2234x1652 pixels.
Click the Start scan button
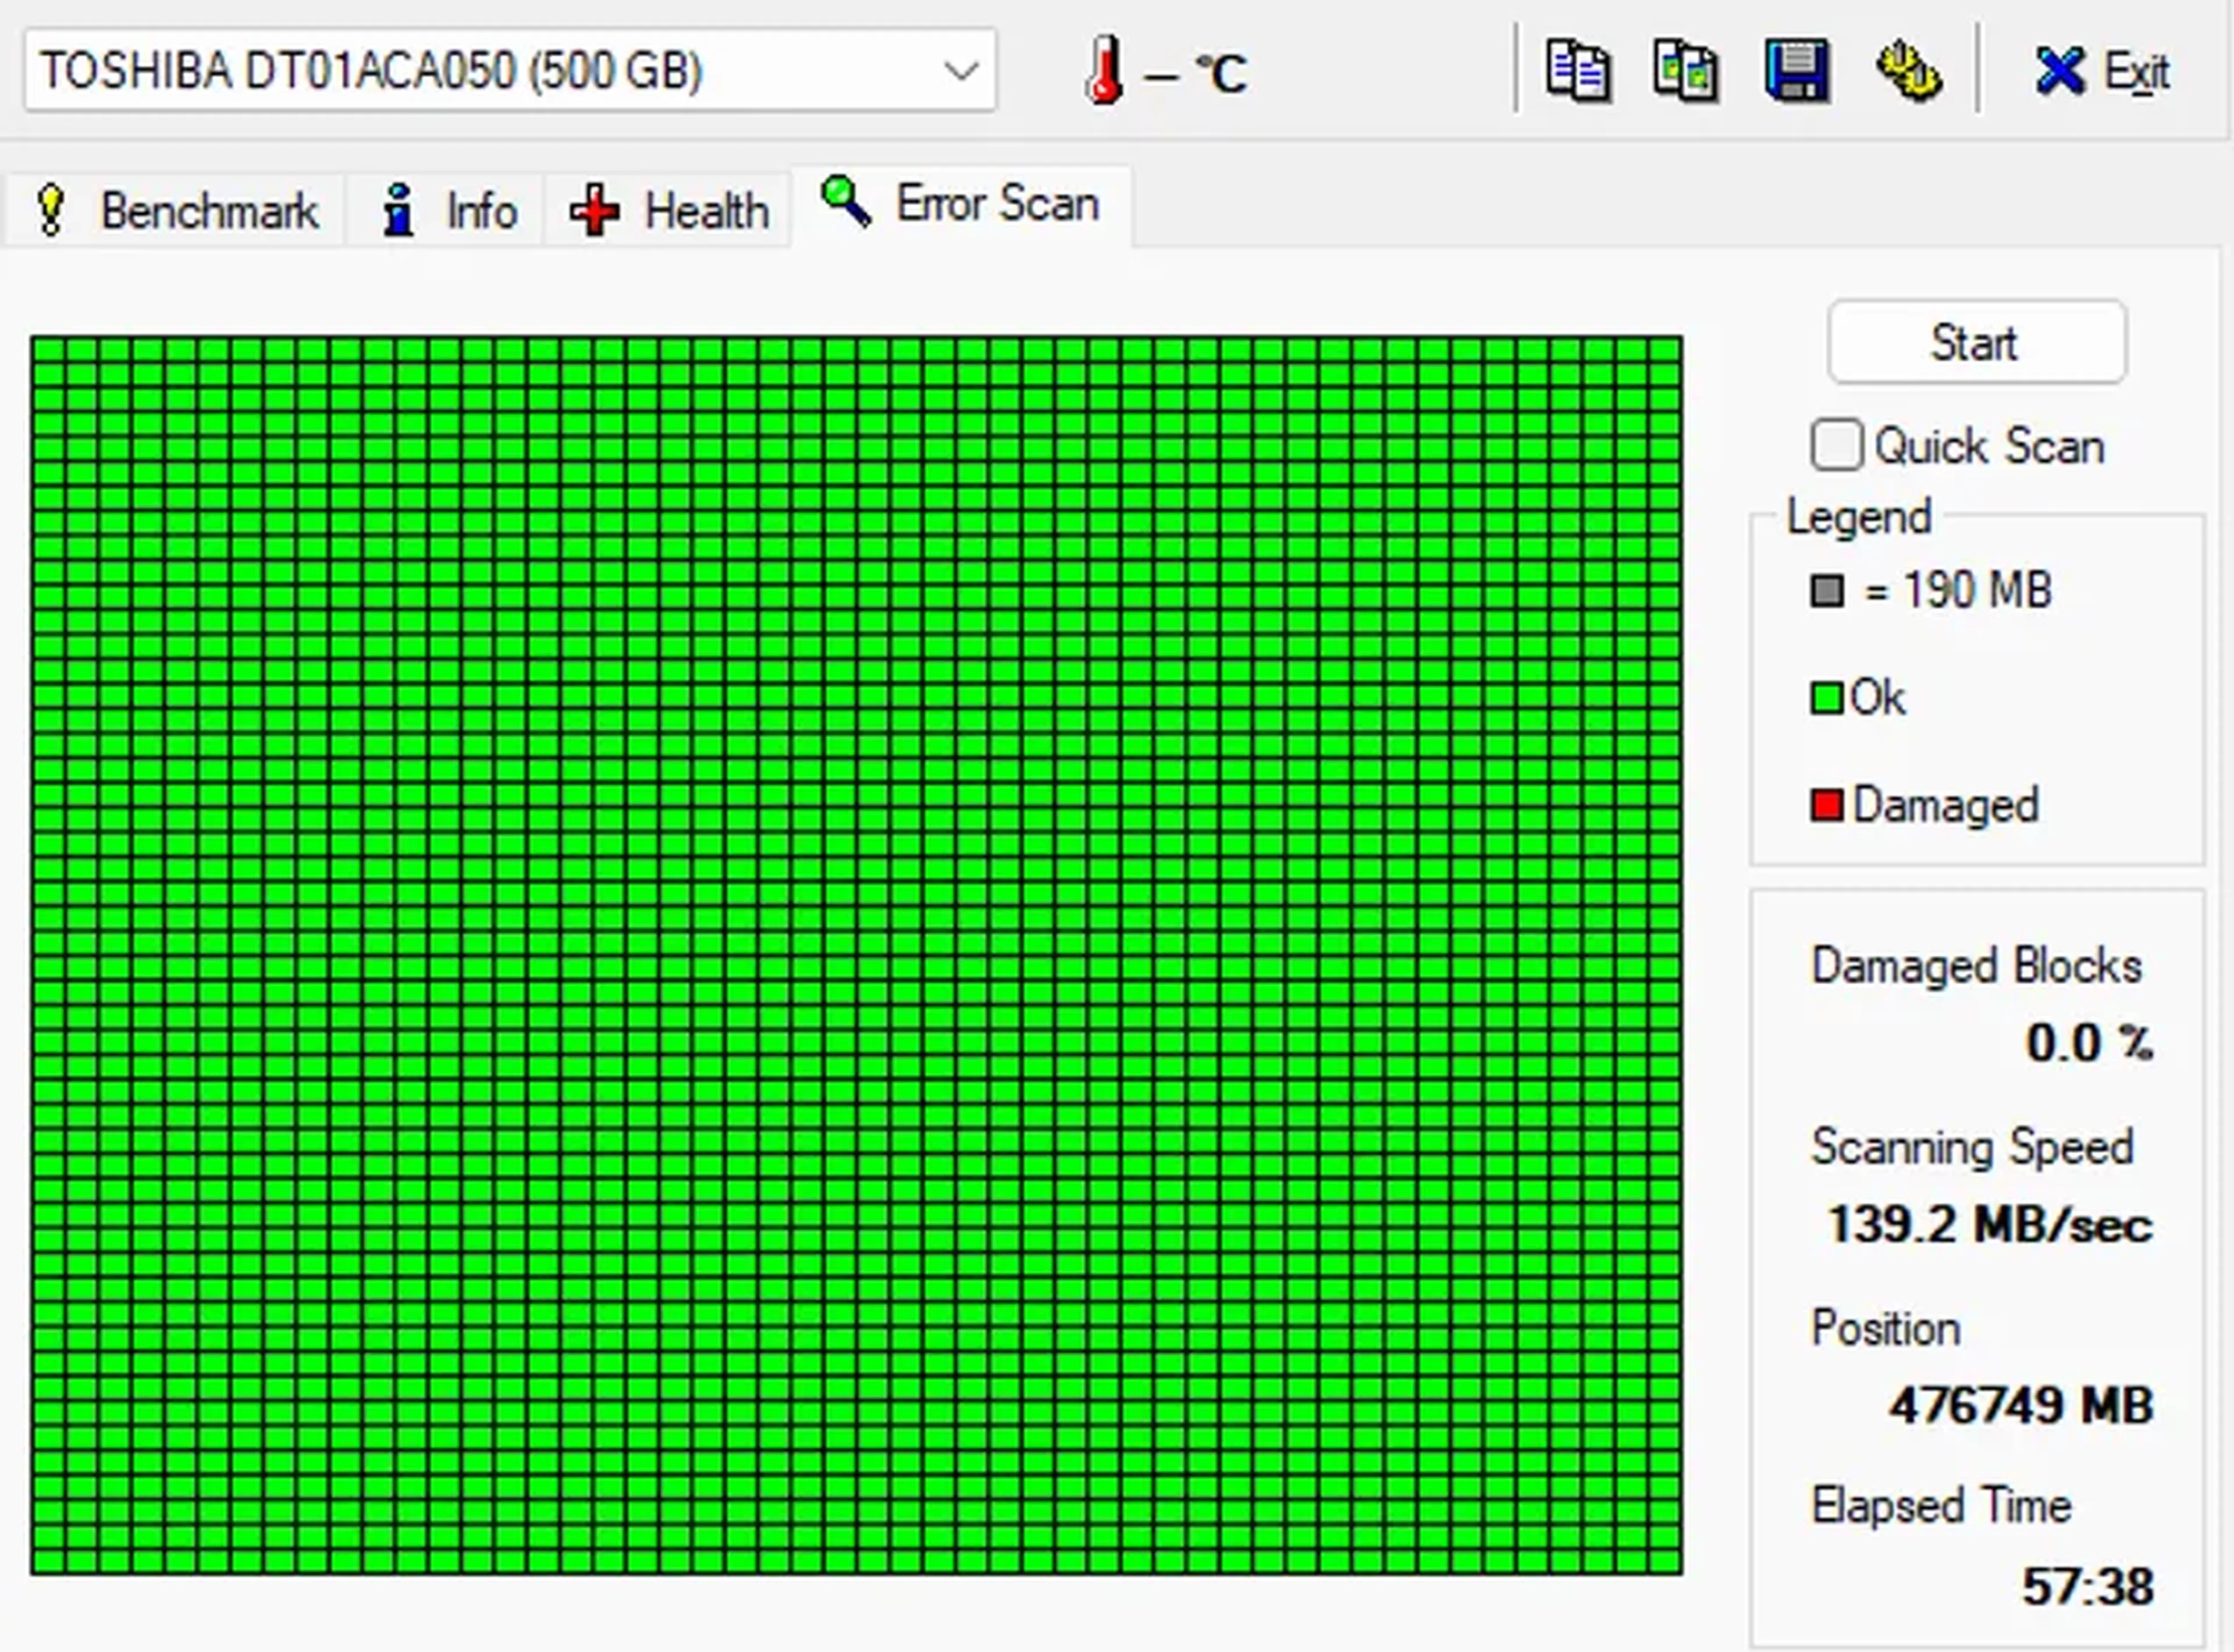point(1977,342)
